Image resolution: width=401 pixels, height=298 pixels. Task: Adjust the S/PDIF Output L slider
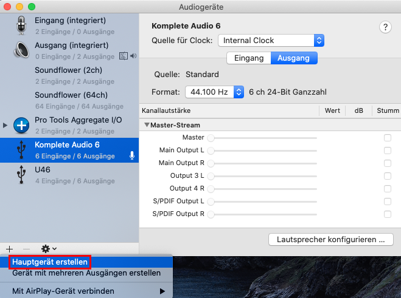click(262, 202)
